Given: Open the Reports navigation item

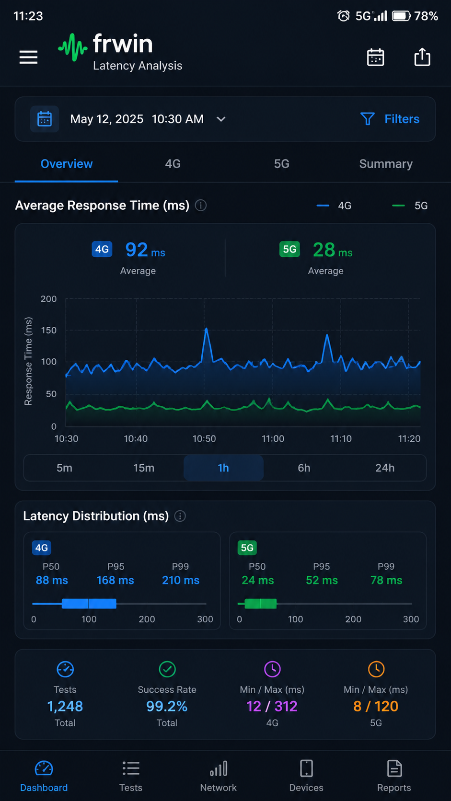Looking at the screenshot, I should (x=394, y=776).
